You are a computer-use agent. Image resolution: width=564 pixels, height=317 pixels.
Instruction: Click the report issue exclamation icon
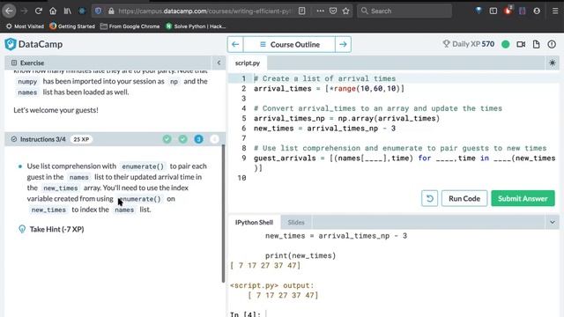[552, 44]
